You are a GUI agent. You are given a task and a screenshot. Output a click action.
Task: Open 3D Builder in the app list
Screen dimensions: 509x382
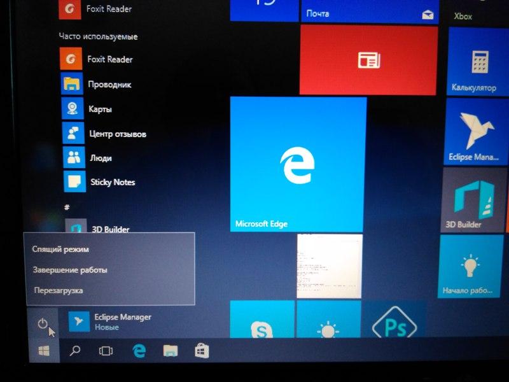pyautogui.click(x=97, y=226)
